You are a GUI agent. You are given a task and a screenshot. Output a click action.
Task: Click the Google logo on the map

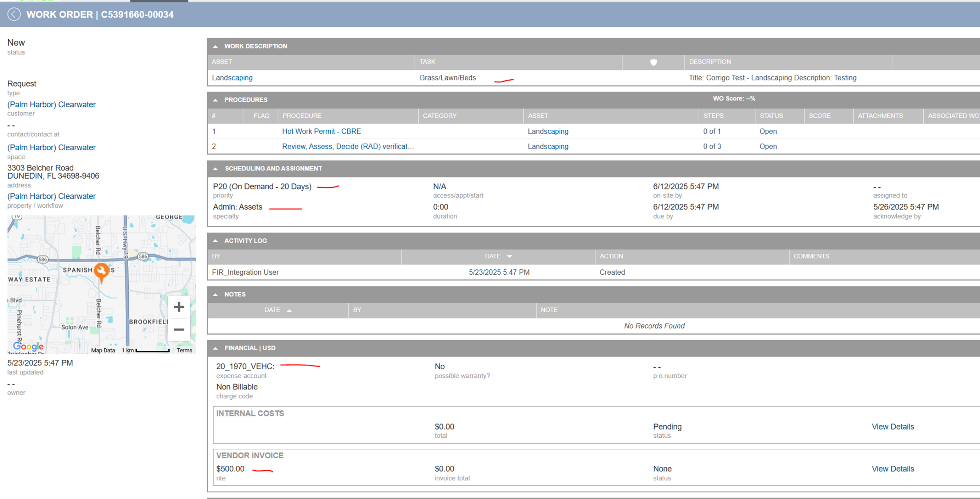click(x=28, y=346)
